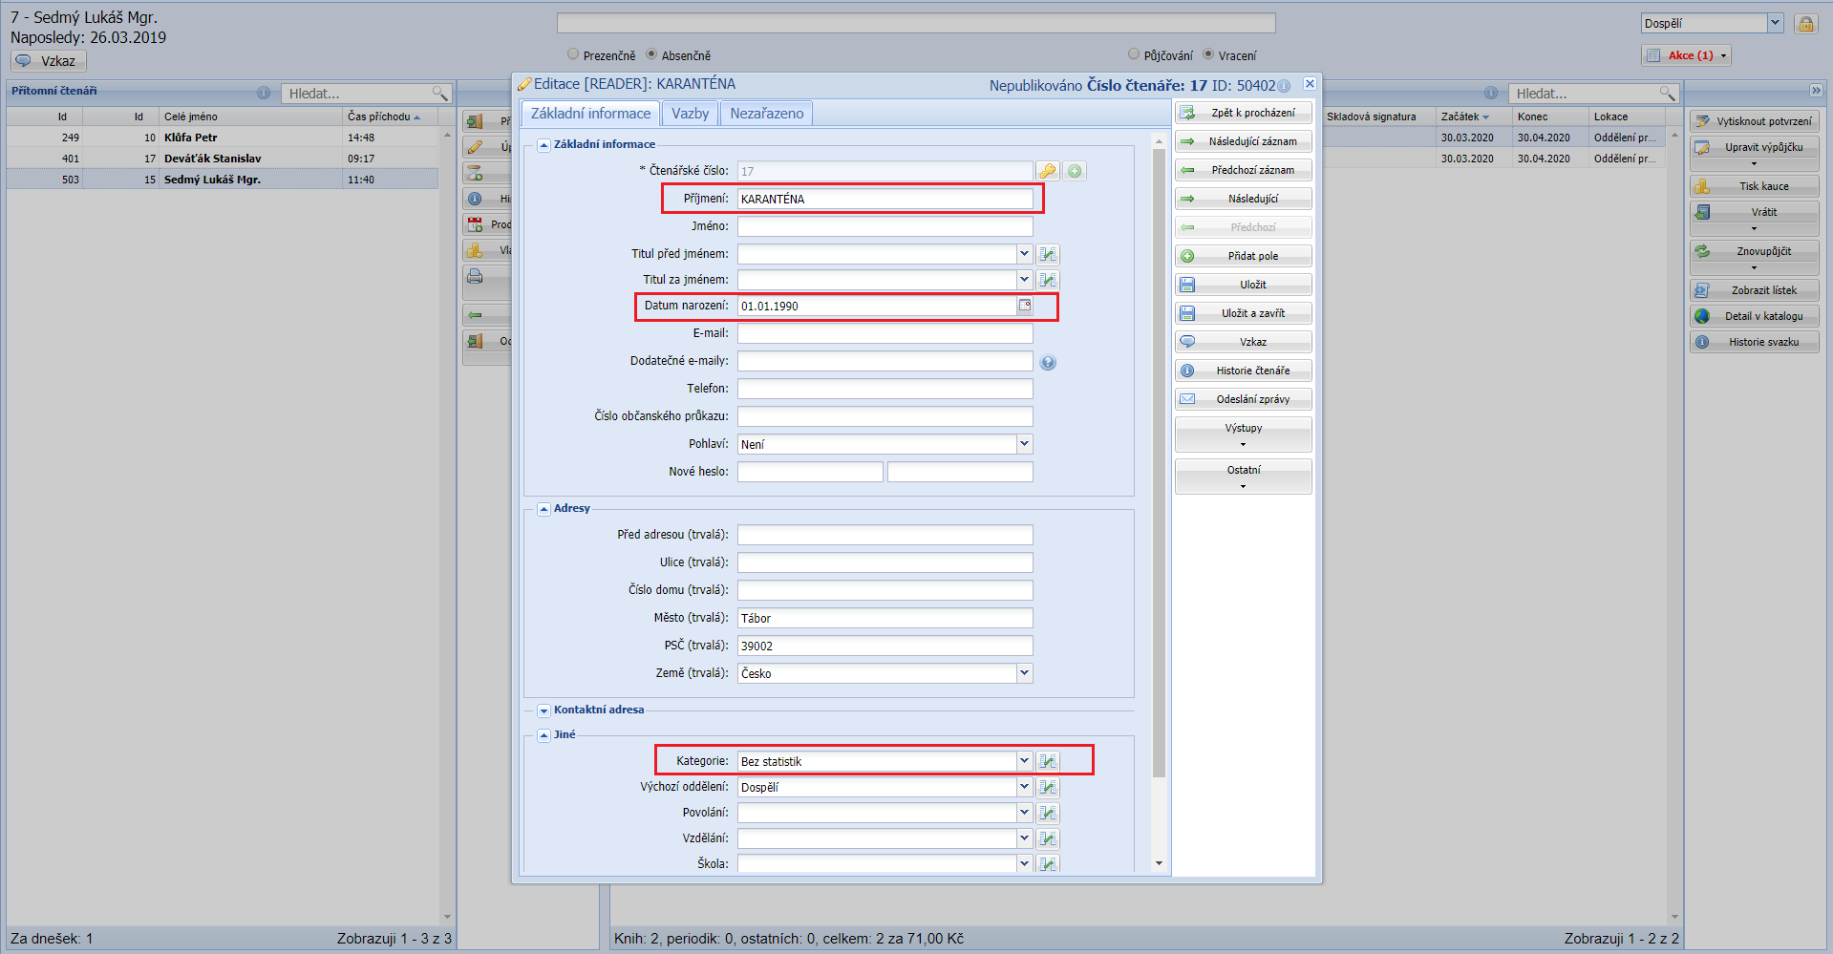The width and height of the screenshot is (1833, 954).
Task: Click magnifier in Přítomní čtenáři search box
Action: coord(439,93)
